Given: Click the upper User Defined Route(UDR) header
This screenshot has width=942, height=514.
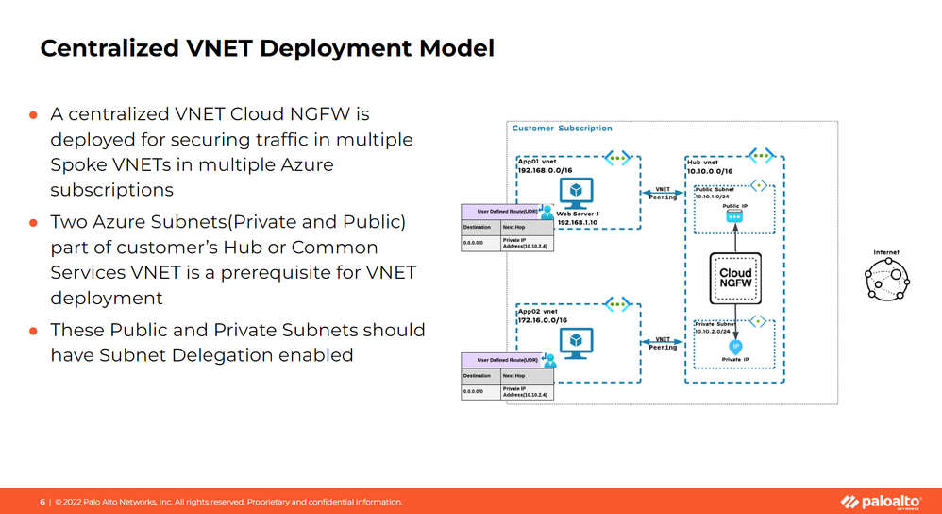Looking at the screenshot, I should [507, 212].
